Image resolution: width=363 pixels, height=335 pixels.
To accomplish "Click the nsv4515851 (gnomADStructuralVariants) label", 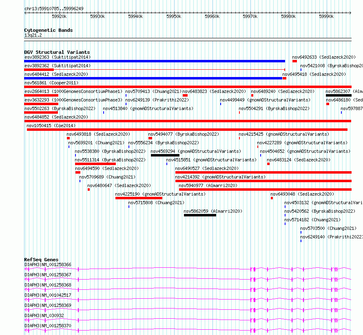I will 211,160.
